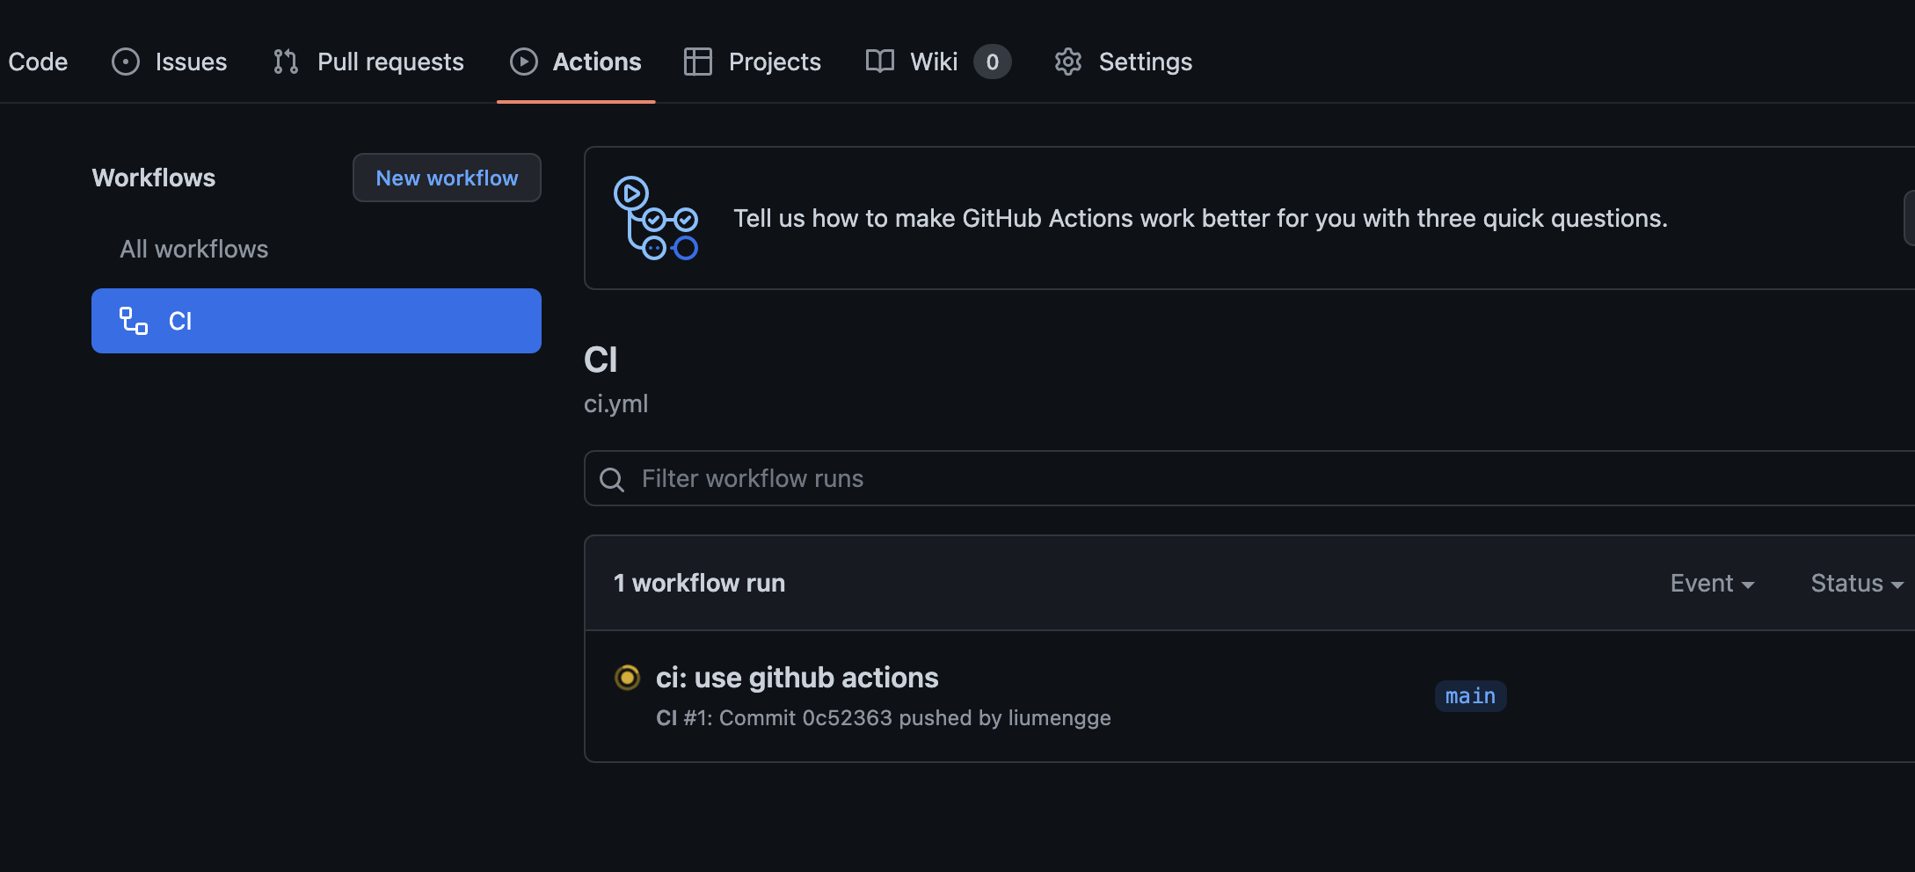Open run 'ci: use github actions'
Screen dimensions: 1915x872
pos(797,678)
